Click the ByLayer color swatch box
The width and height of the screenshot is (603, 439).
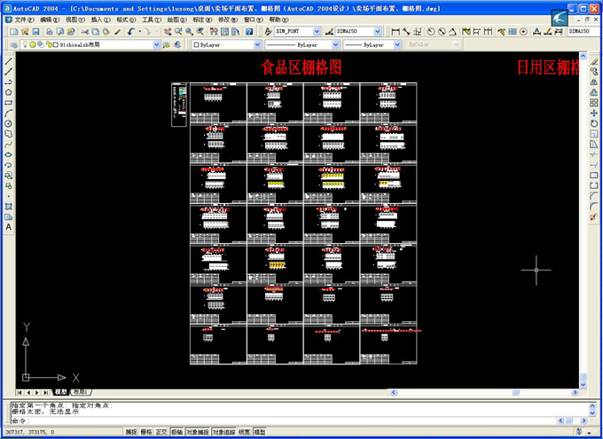click(197, 44)
